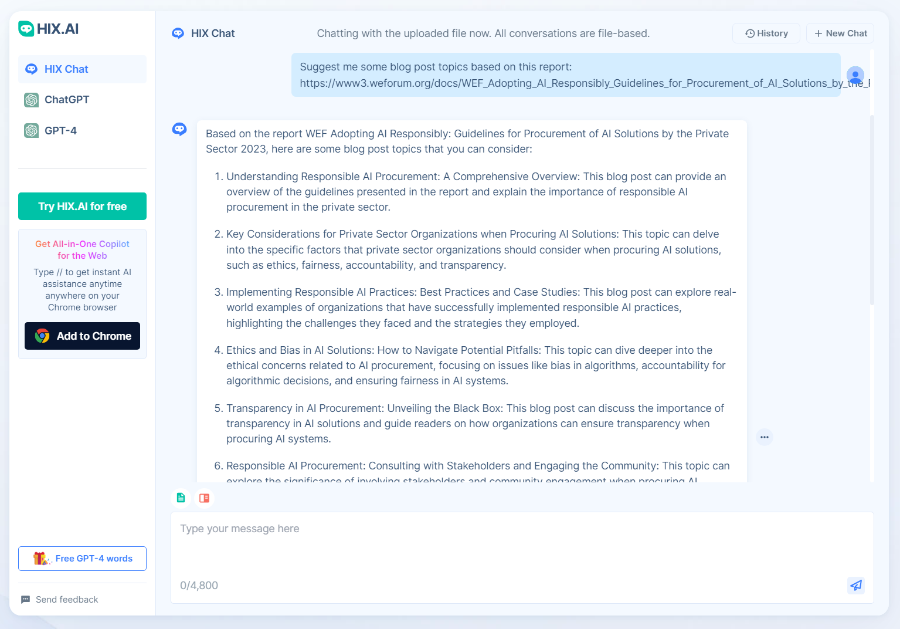
Task: Click the Send feedback link
Action: [x=66, y=600]
